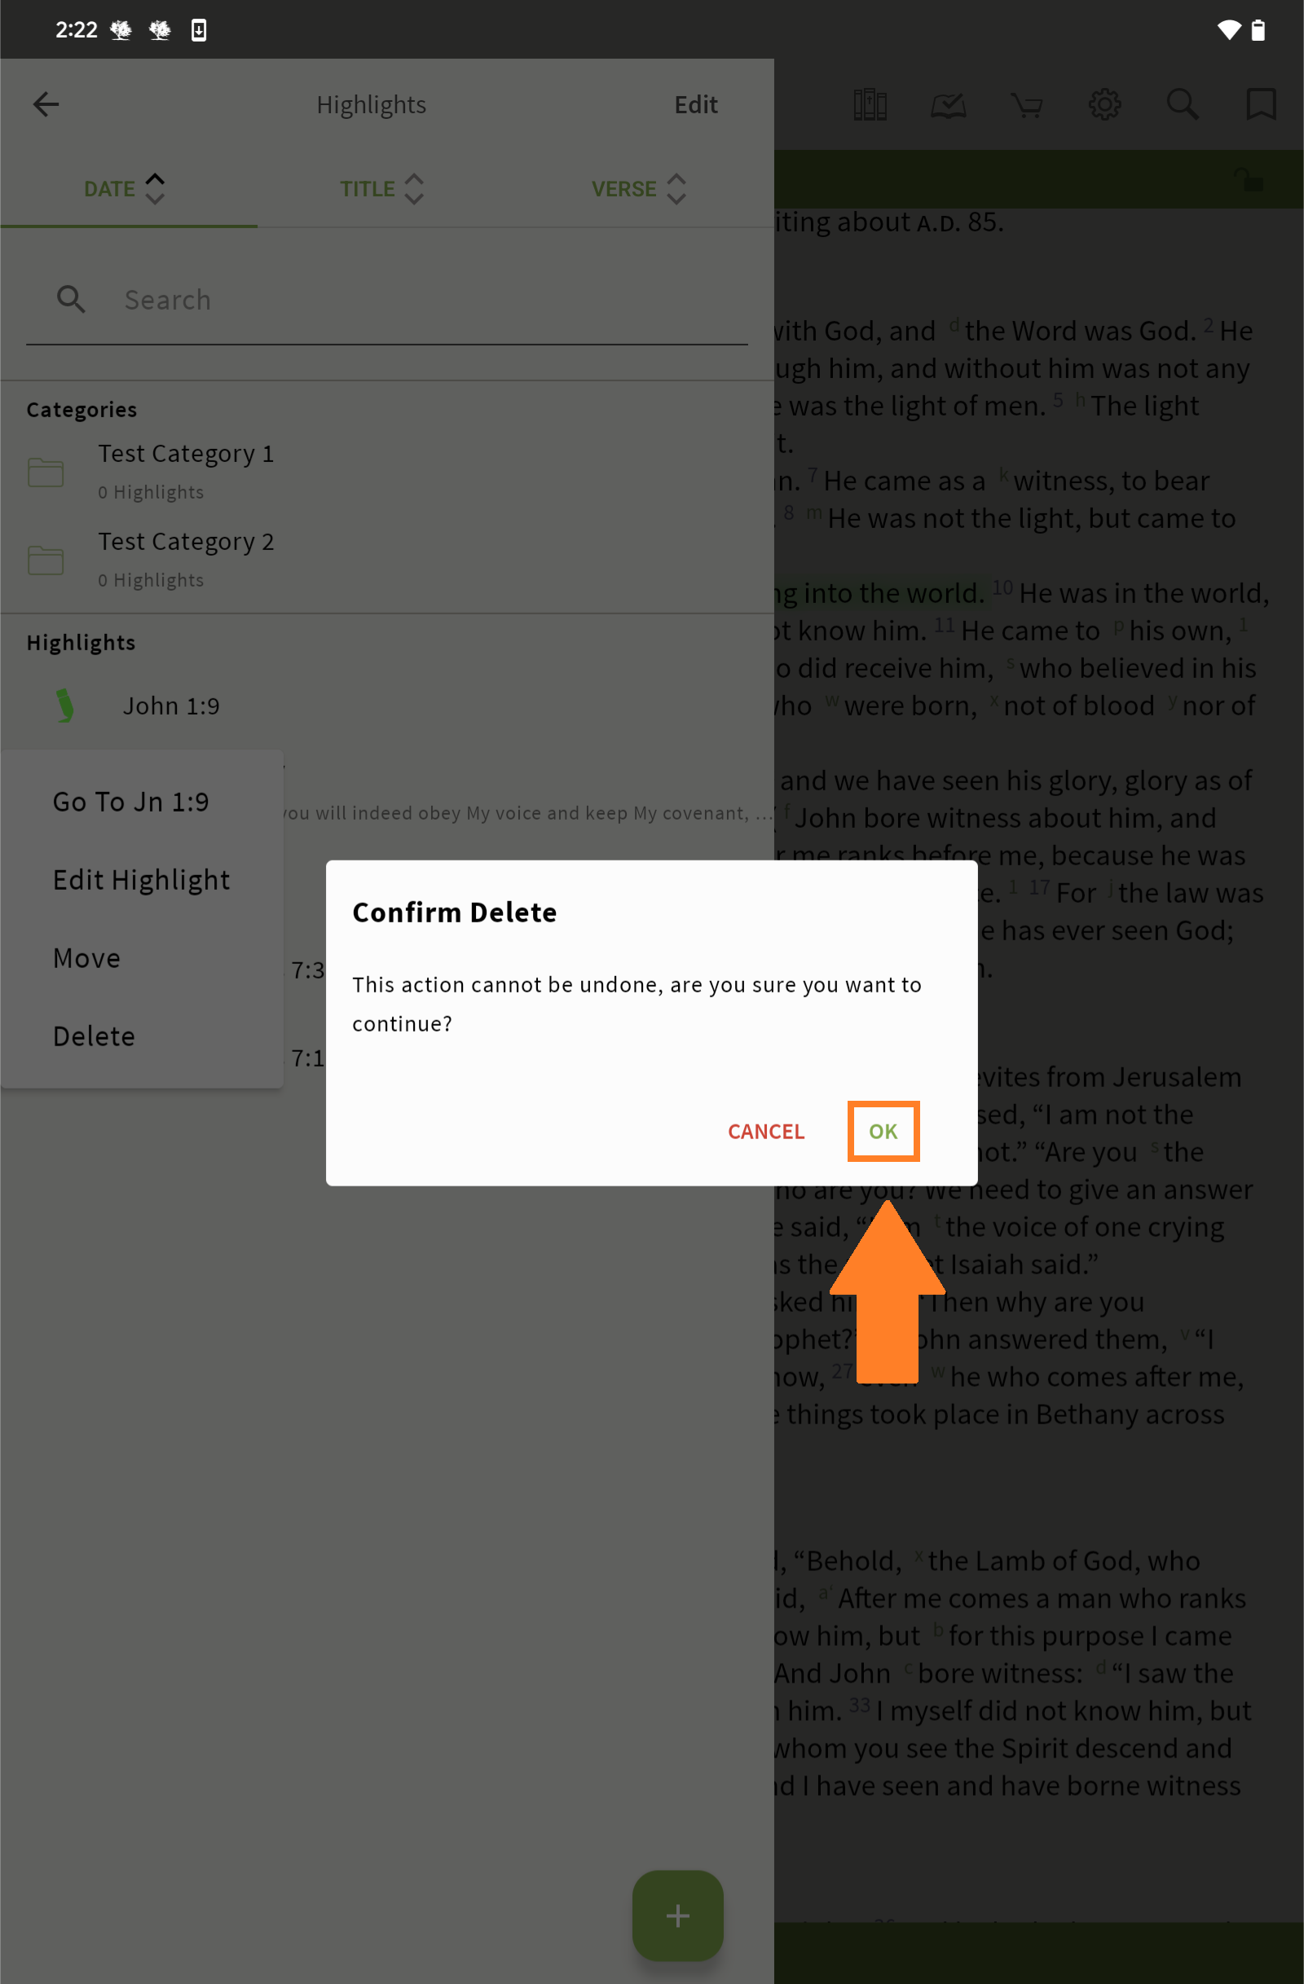Choose Go To Jn 1:9 menu option
This screenshot has width=1304, height=1984.
click(x=131, y=801)
